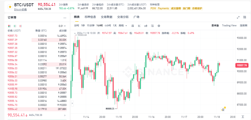
Task: Click the 24h最低价 value 88,722.00
Action: click(97, 8)
